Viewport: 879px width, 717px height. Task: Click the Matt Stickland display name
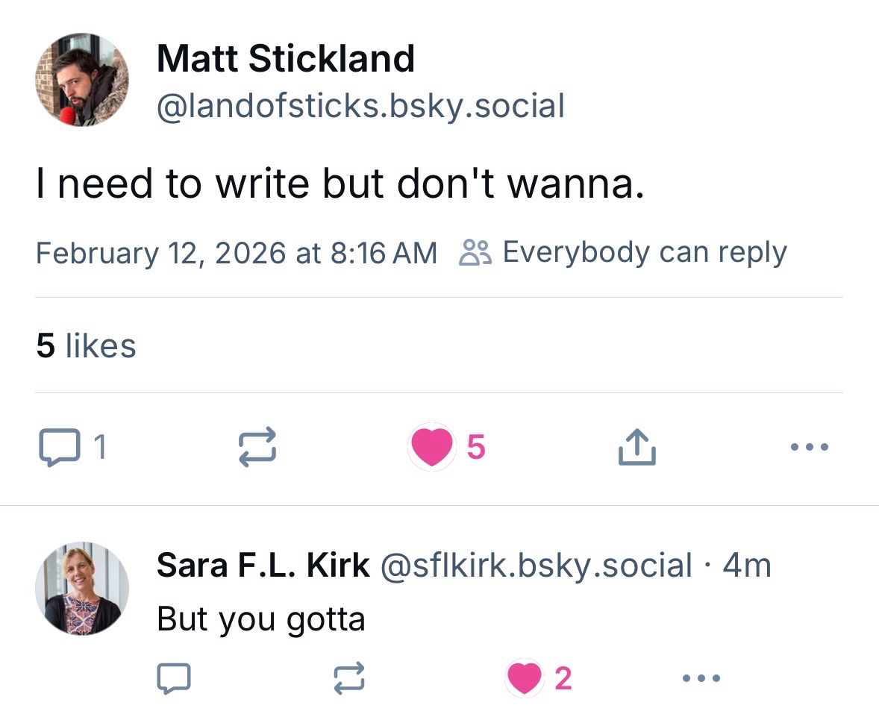click(285, 59)
